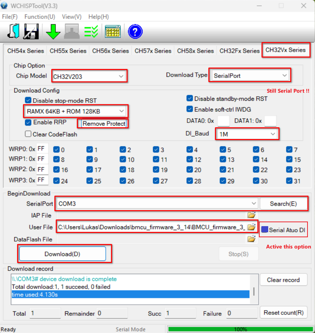Enable the Clear CodeFlash checkbox
315x333 pixels.
(x=28, y=134)
